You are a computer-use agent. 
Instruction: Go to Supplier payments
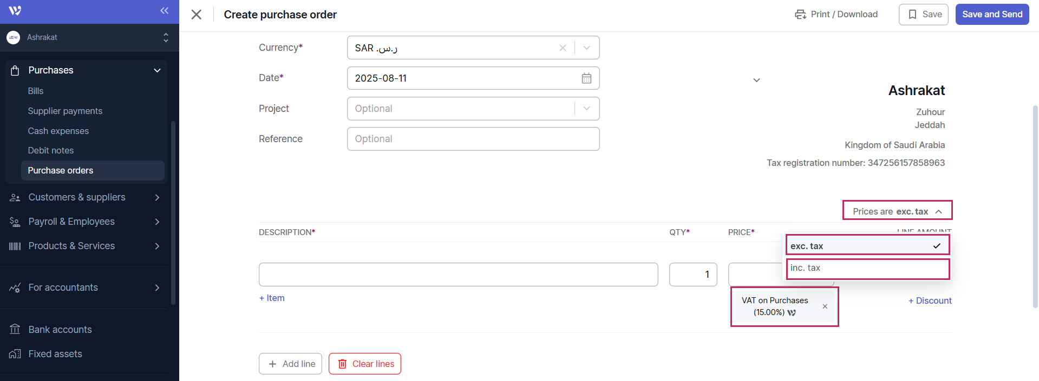pyautogui.click(x=65, y=111)
